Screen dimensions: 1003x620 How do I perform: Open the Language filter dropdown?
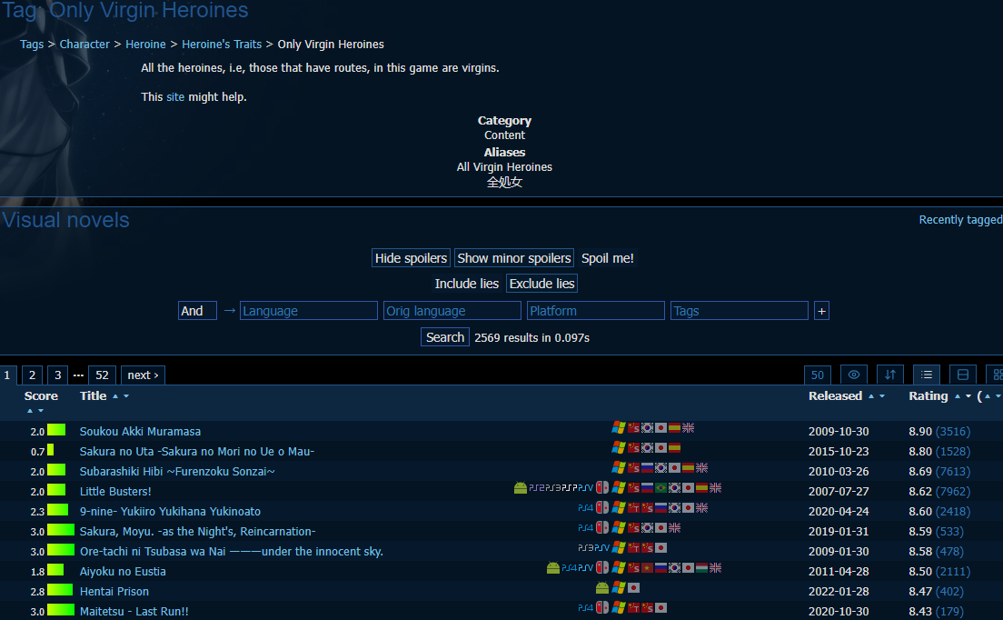point(308,311)
